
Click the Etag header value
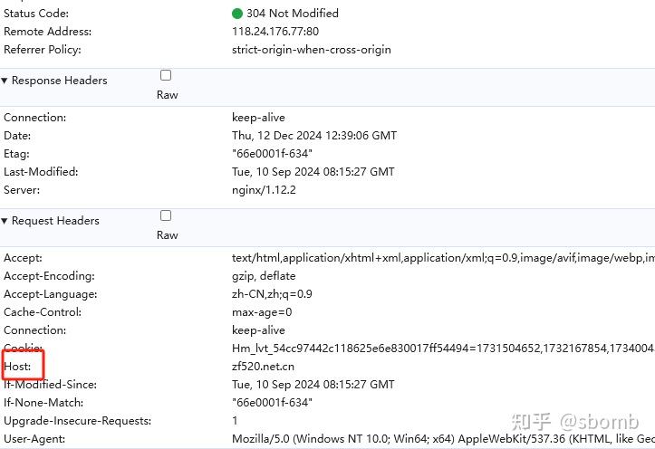pos(272,154)
